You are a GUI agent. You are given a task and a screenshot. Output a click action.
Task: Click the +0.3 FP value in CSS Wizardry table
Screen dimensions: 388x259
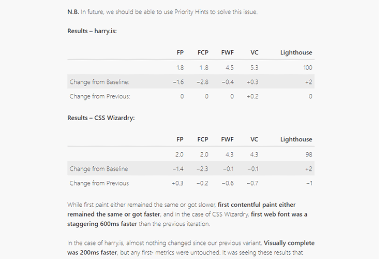click(x=177, y=183)
